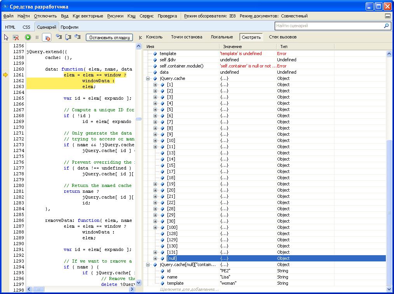Expand the [131] cache entry
The width and height of the screenshot is (394, 294).
(x=155, y=252)
